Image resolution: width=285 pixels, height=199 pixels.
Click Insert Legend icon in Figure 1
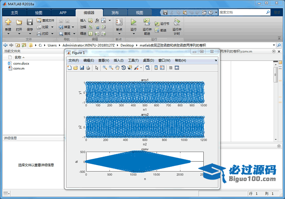[162, 68]
